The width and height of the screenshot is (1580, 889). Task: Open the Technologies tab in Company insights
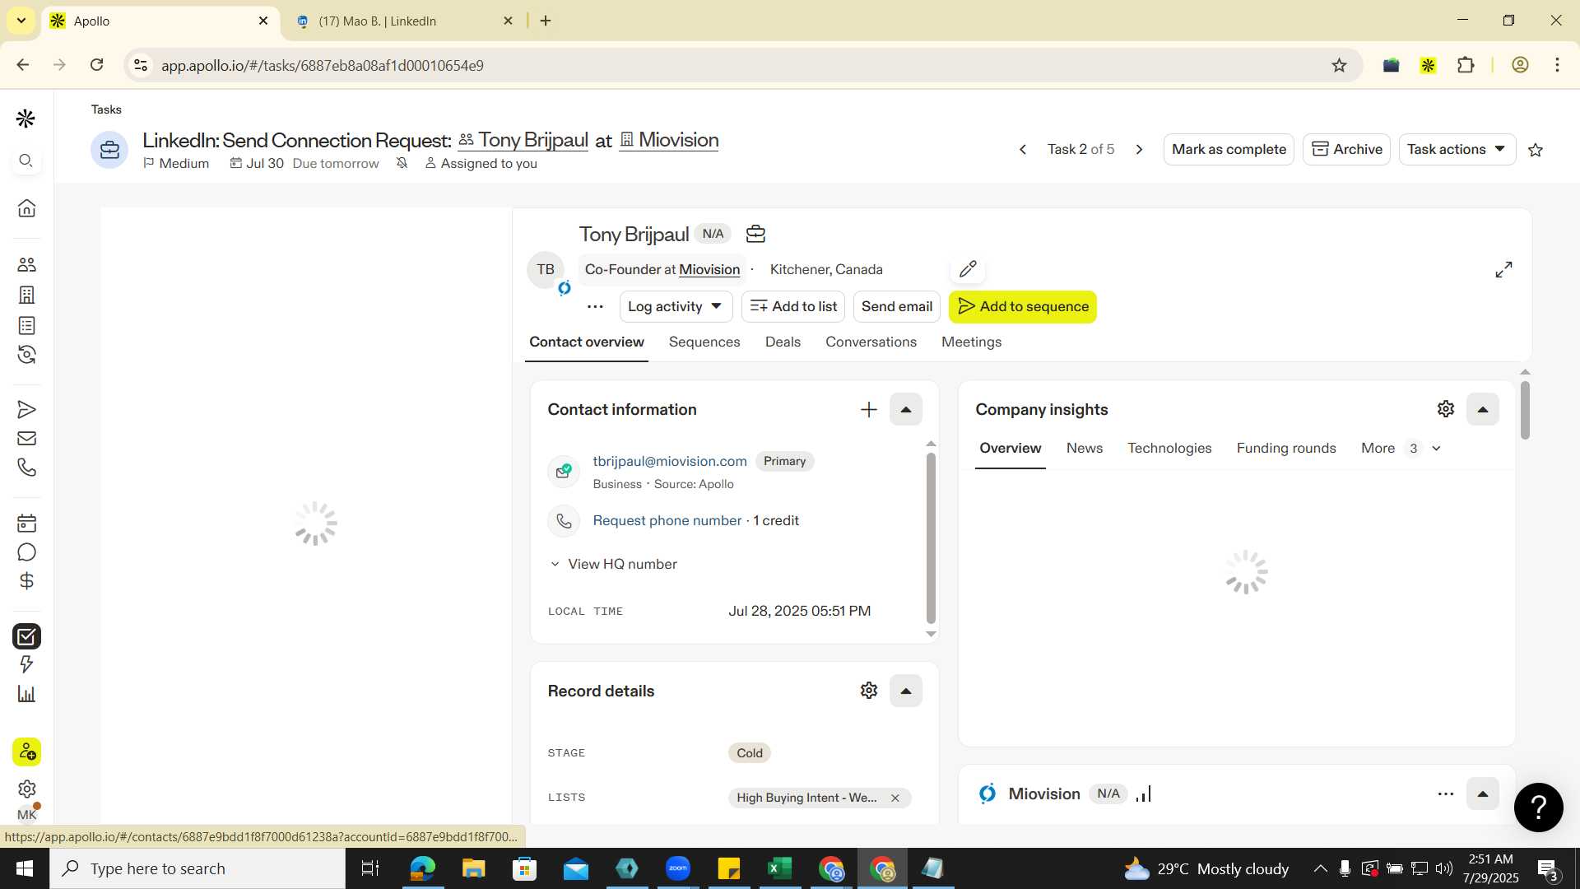(x=1169, y=448)
